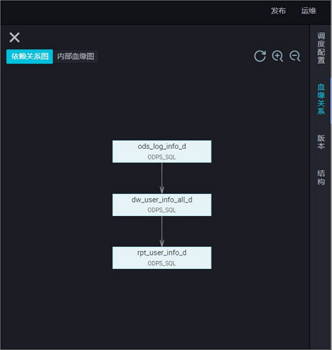Zoom out of the dependency graph
The height and width of the screenshot is (350, 332).
tap(295, 56)
